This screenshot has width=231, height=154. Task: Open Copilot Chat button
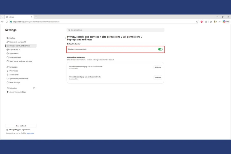226,22
